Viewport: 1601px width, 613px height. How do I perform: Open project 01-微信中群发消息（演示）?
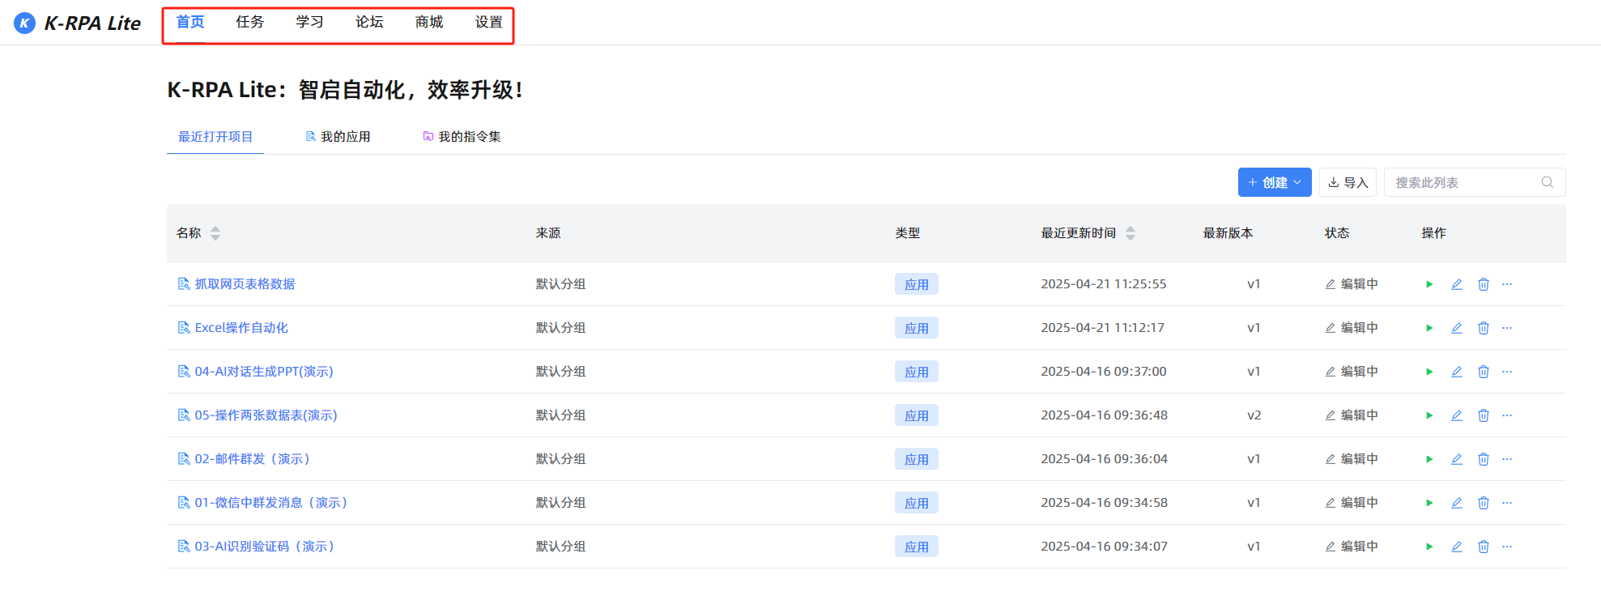[273, 503]
